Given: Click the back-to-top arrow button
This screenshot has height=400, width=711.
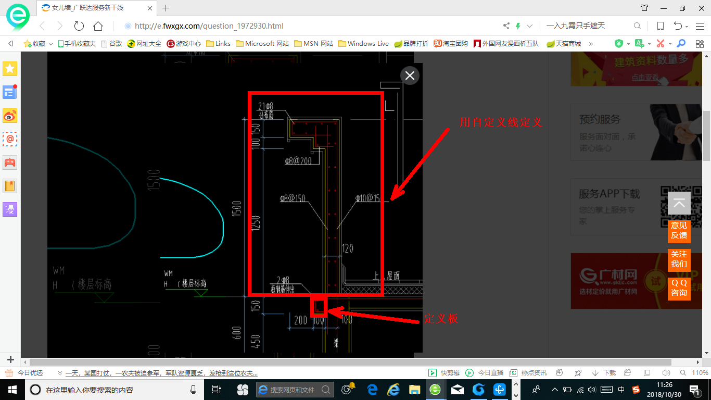Looking at the screenshot, I should coord(679,203).
